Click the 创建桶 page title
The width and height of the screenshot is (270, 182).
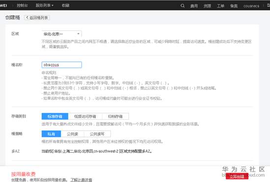[13, 17]
